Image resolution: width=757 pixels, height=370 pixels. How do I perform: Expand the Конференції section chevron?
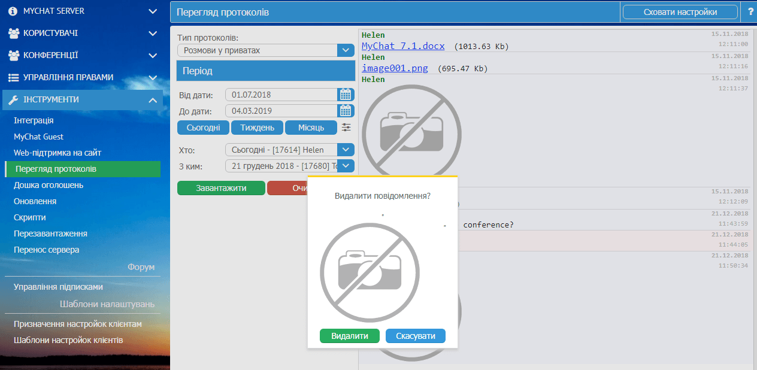click(153, 56)
